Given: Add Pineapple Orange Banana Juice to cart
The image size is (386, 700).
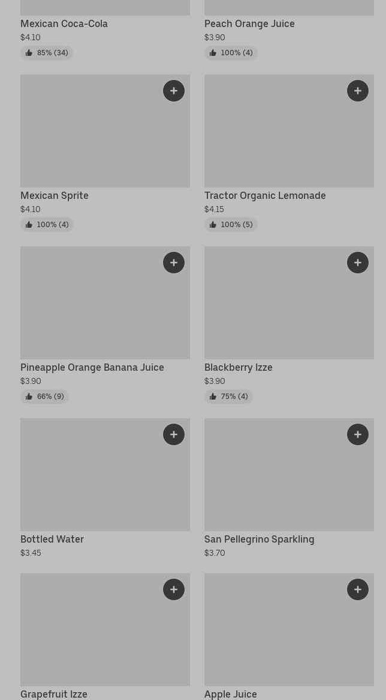Looking at the screenshot, I should tap(174, 263).
